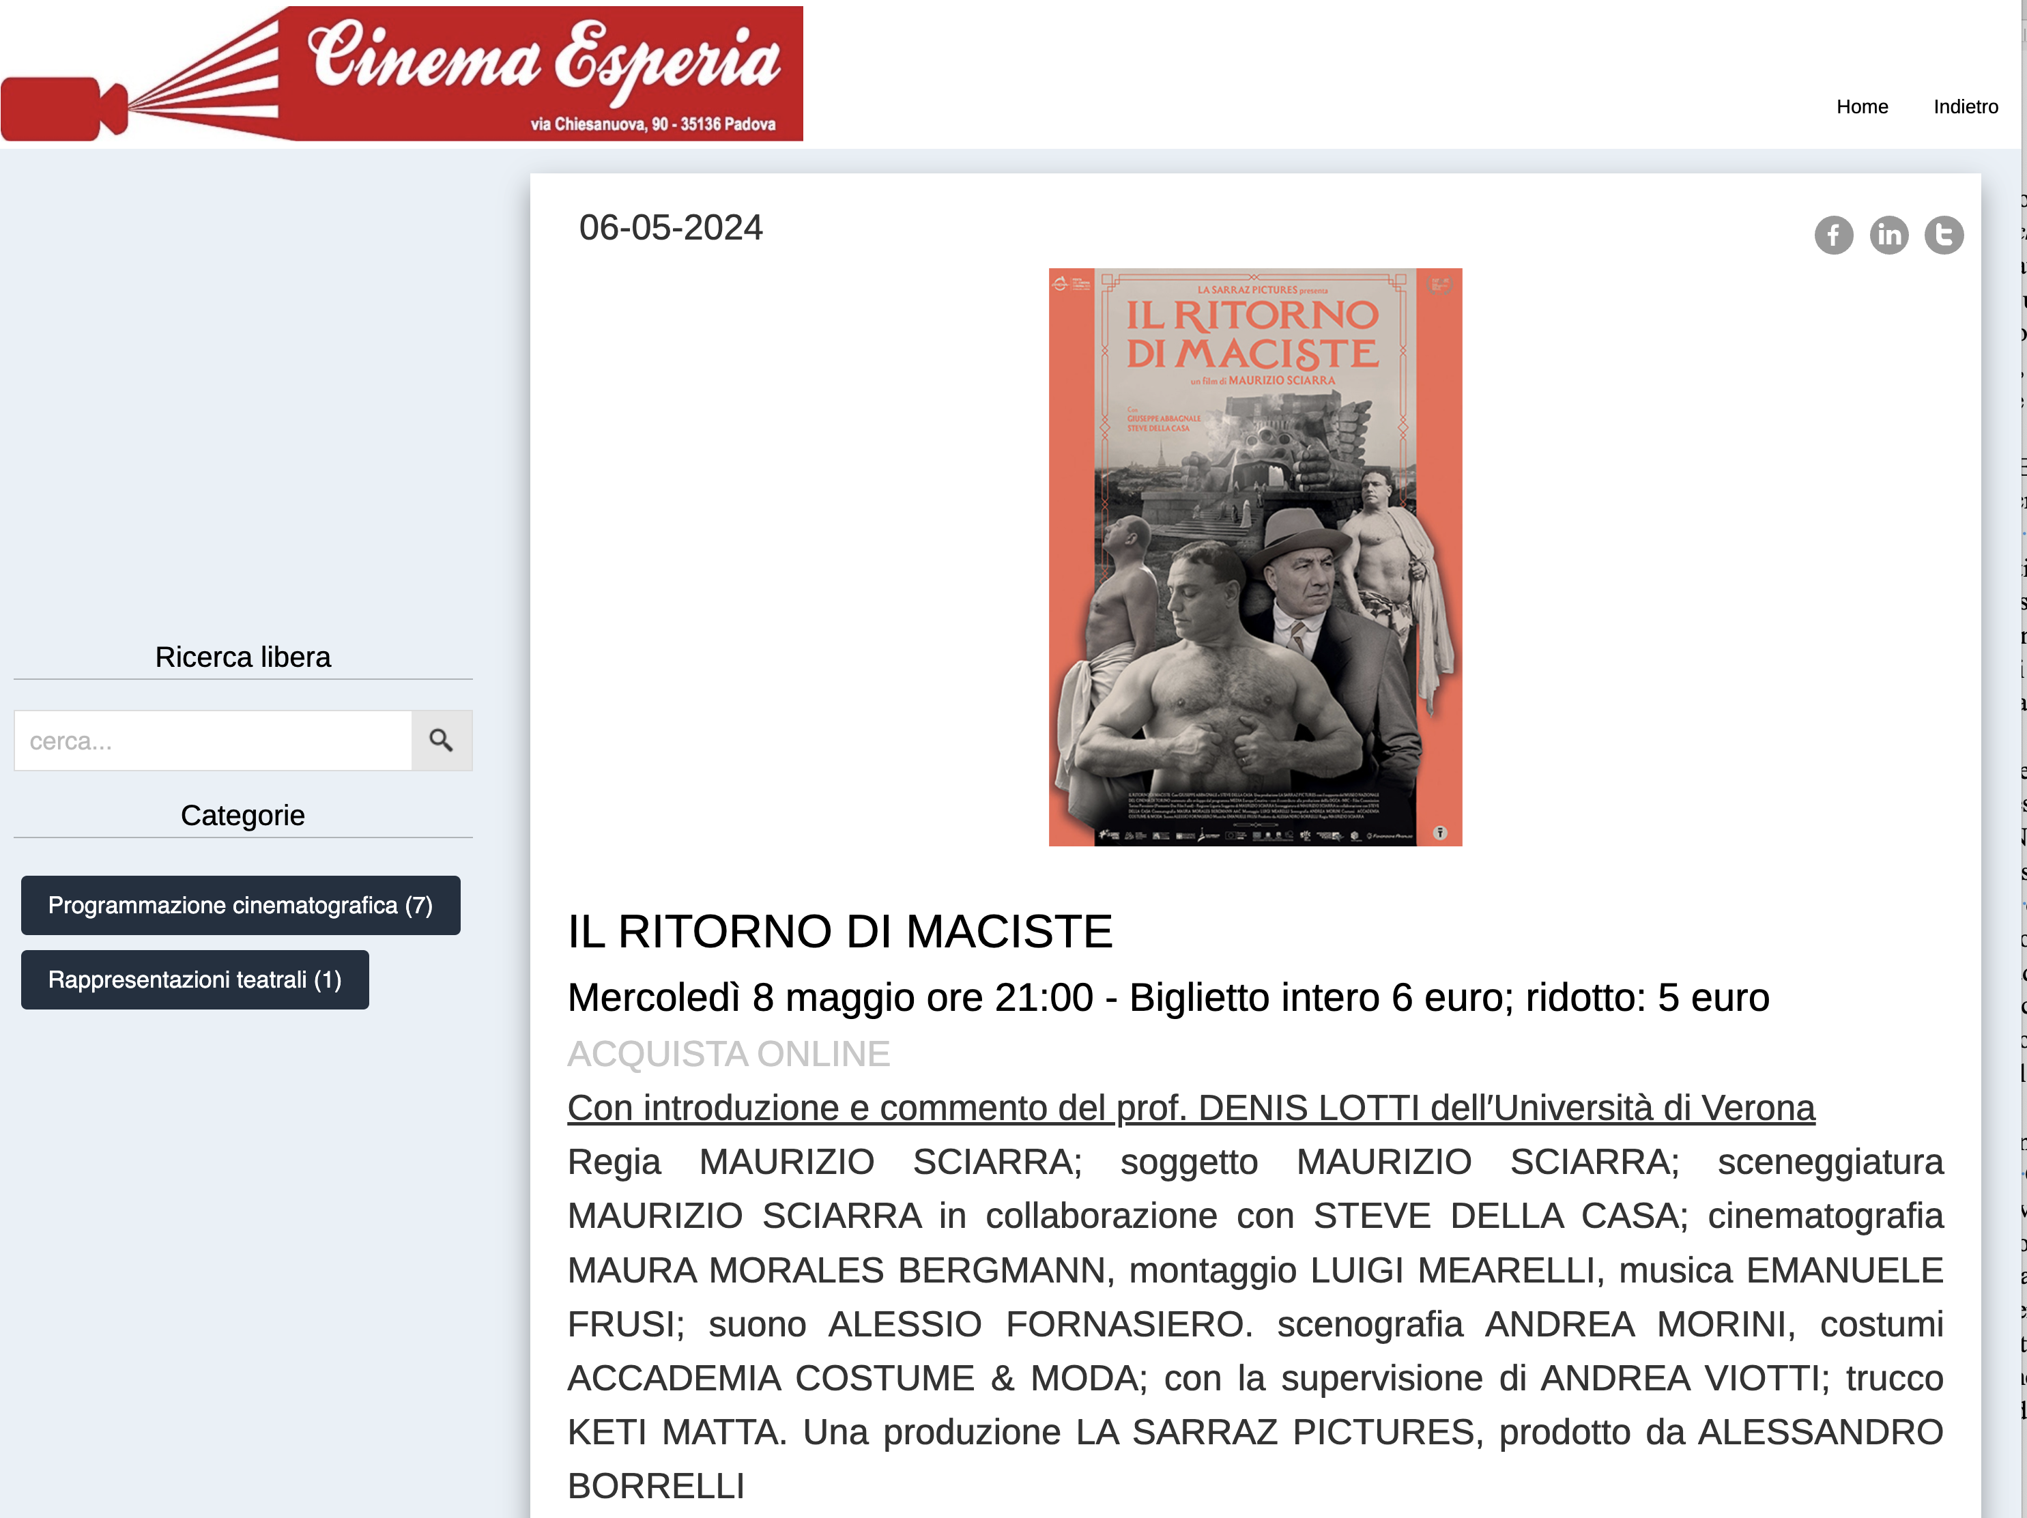Open the ACQUISTA ONLINE link
The image size is (2027, 1518).
(728, 1054)
